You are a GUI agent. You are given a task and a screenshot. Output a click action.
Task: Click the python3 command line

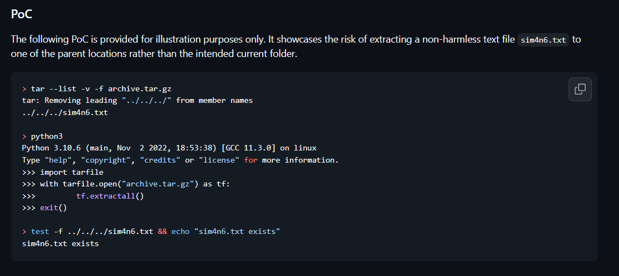tap(47, 137)
